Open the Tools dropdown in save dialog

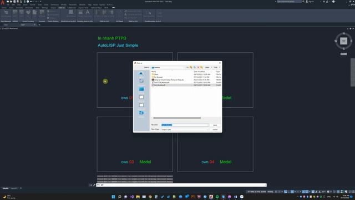pyautogui.click(x=217, y=67)
